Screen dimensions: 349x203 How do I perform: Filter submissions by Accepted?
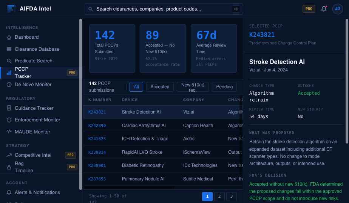point(160,87)
